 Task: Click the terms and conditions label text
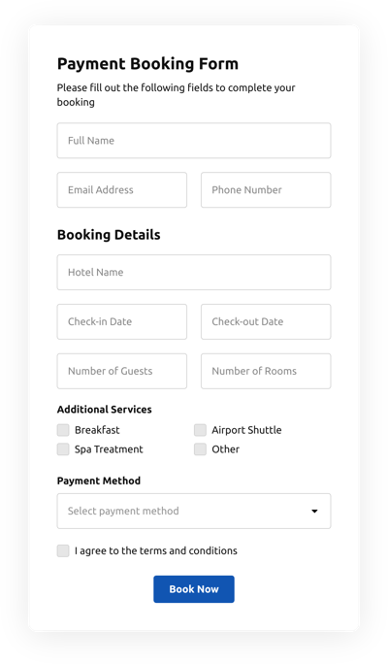click(156, 551)
